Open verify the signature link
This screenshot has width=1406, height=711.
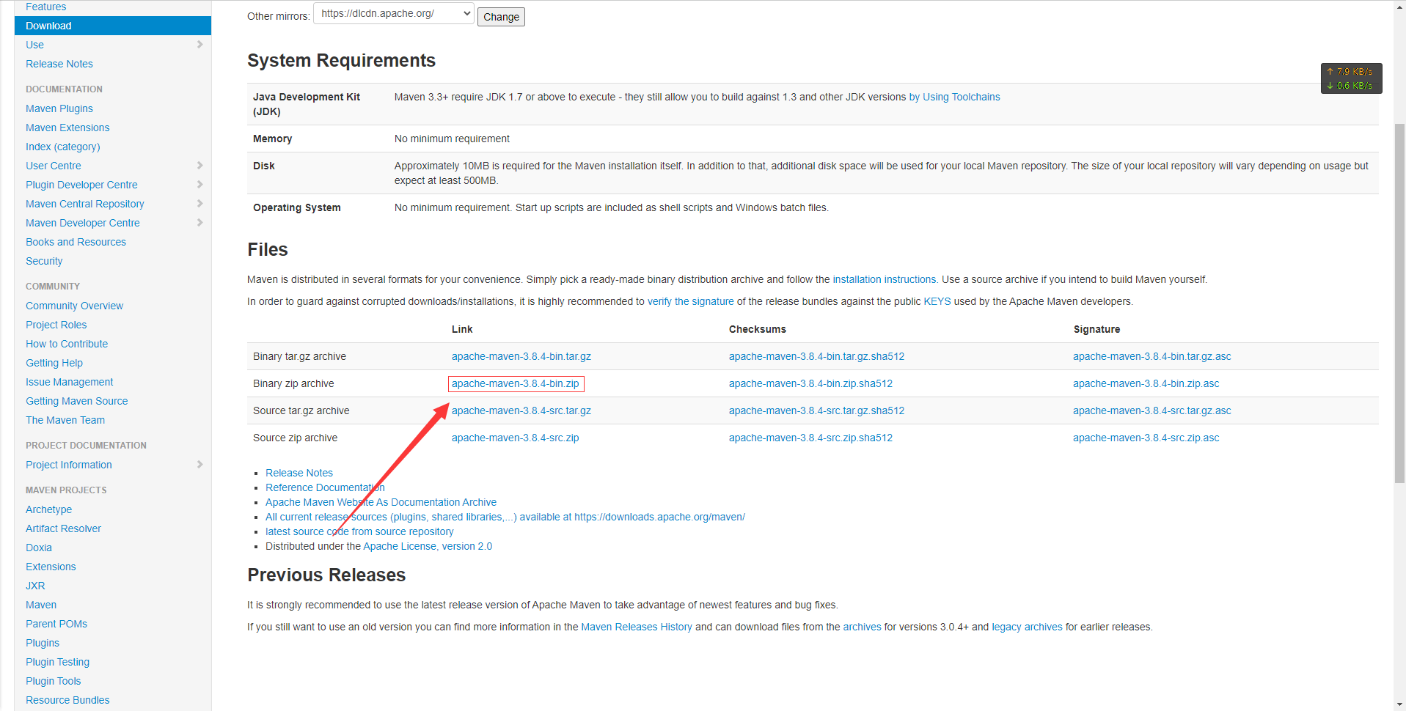tap(690, 301)
